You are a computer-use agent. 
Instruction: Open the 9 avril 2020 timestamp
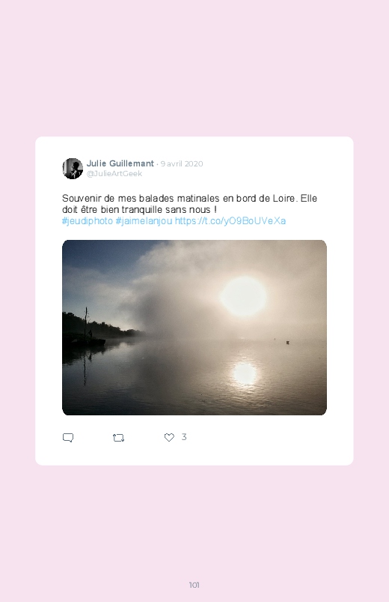pos(182,164)
